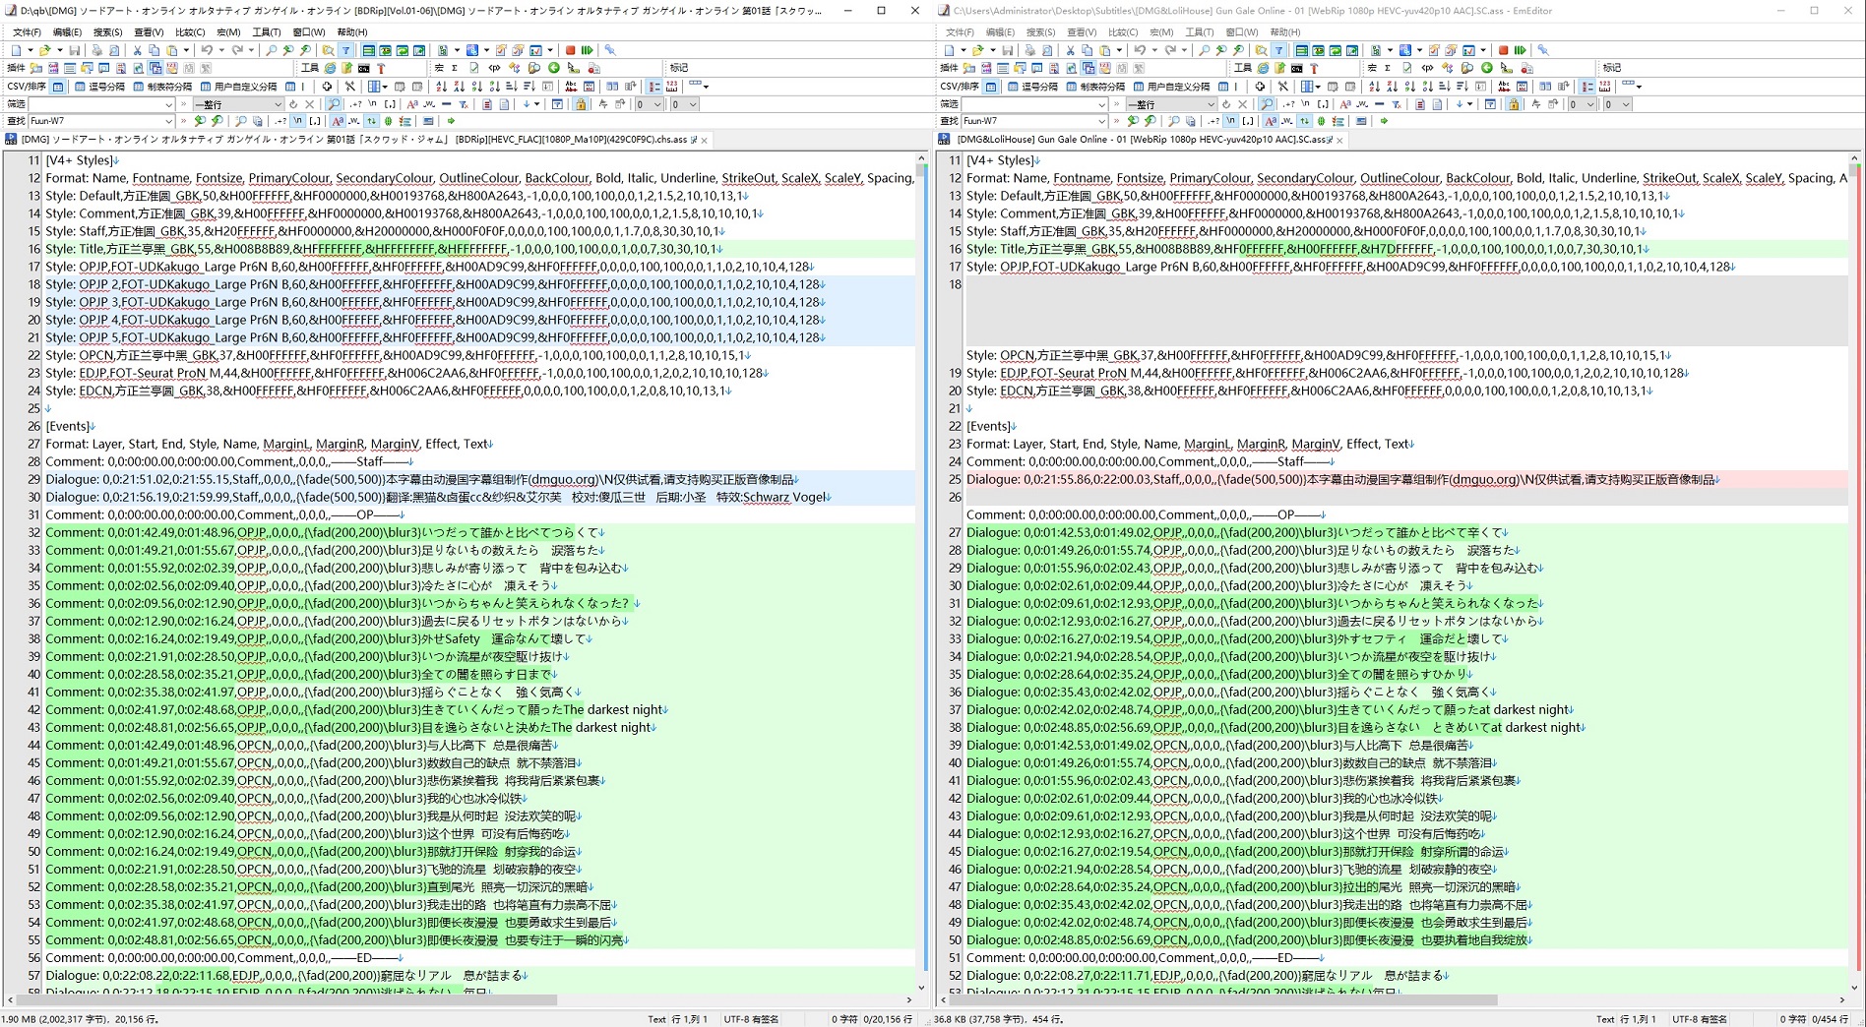Screen dimensions: 1866x1027
Task: Toggle regex option in right filter bar
Action: tap(1289, 104)
